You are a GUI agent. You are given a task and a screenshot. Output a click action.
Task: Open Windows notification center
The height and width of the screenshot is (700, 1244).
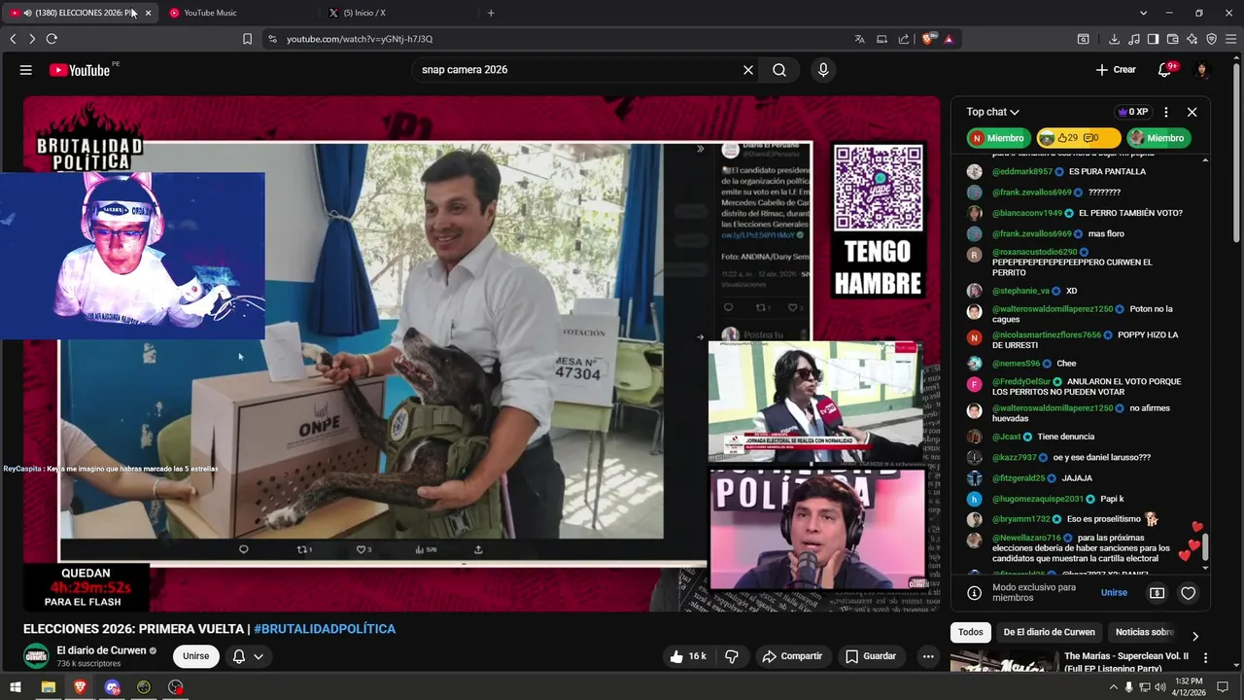(x=1223, y=687)
